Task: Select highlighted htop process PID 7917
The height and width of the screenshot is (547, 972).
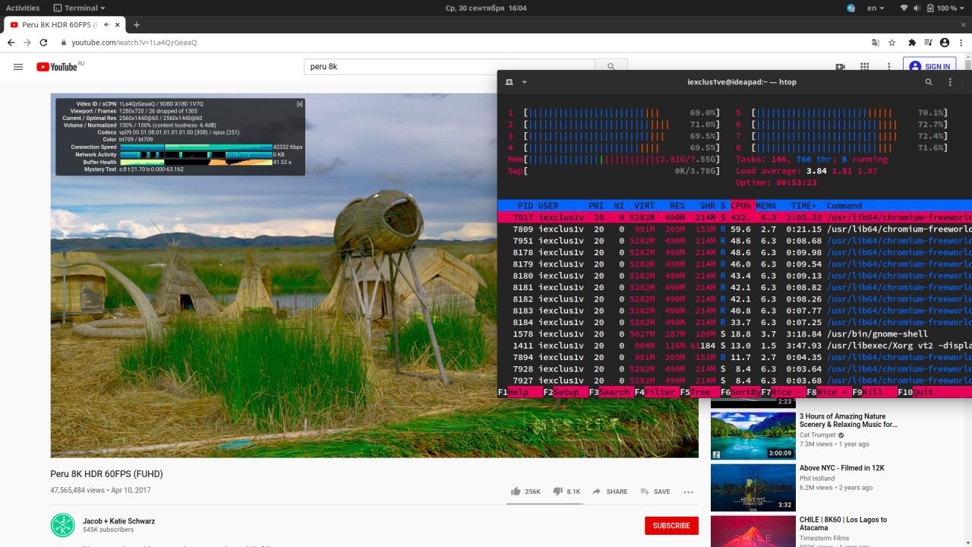Action: [x=734, y=217]
